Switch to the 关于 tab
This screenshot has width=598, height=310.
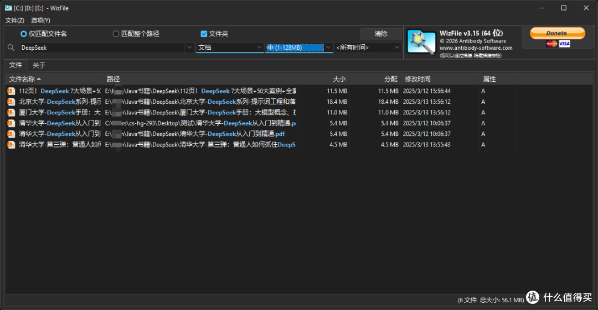pos(39,66)
